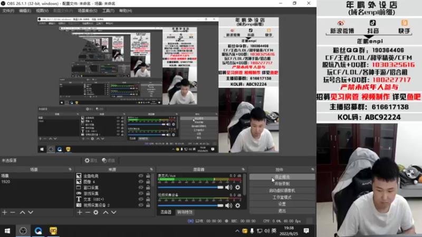Open the 帮助(H) menu
The width and height of the screenshot is (422, 237).
click(126, 11)
